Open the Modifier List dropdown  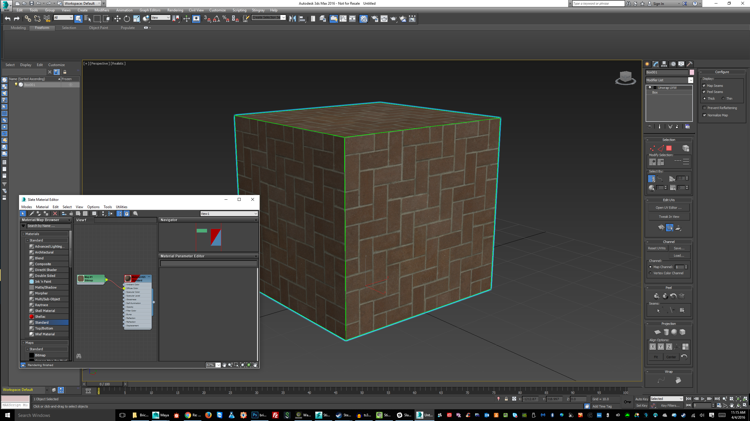click(669, 80)
